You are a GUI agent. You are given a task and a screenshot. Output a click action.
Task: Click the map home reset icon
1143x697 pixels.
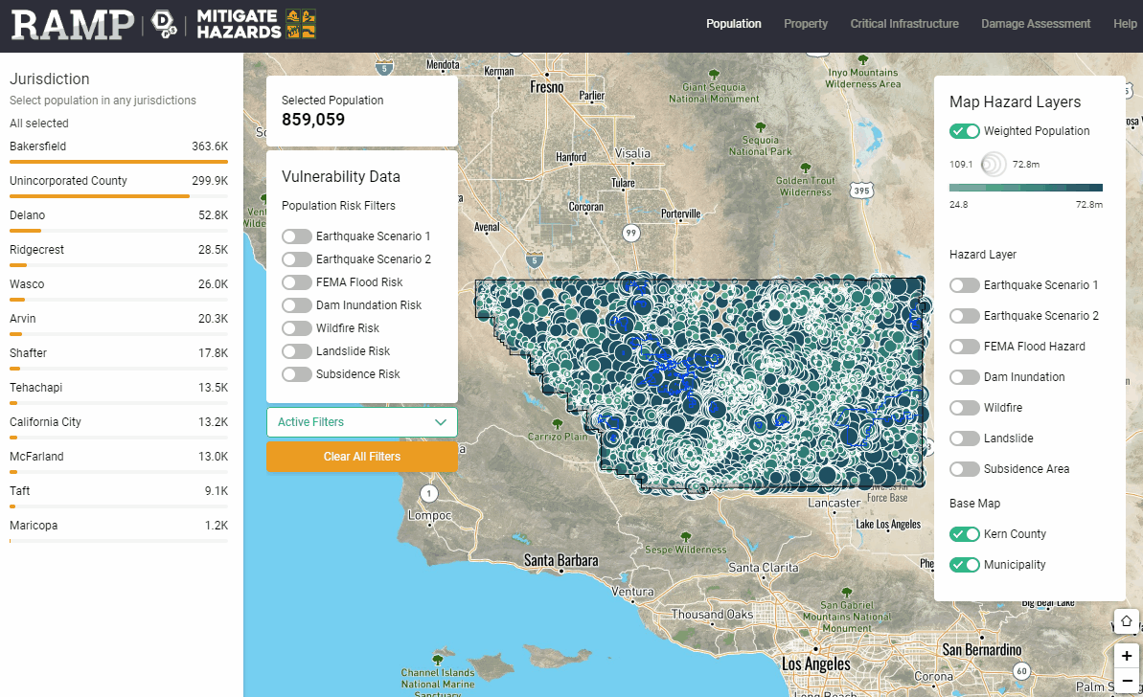[1127, 621]
